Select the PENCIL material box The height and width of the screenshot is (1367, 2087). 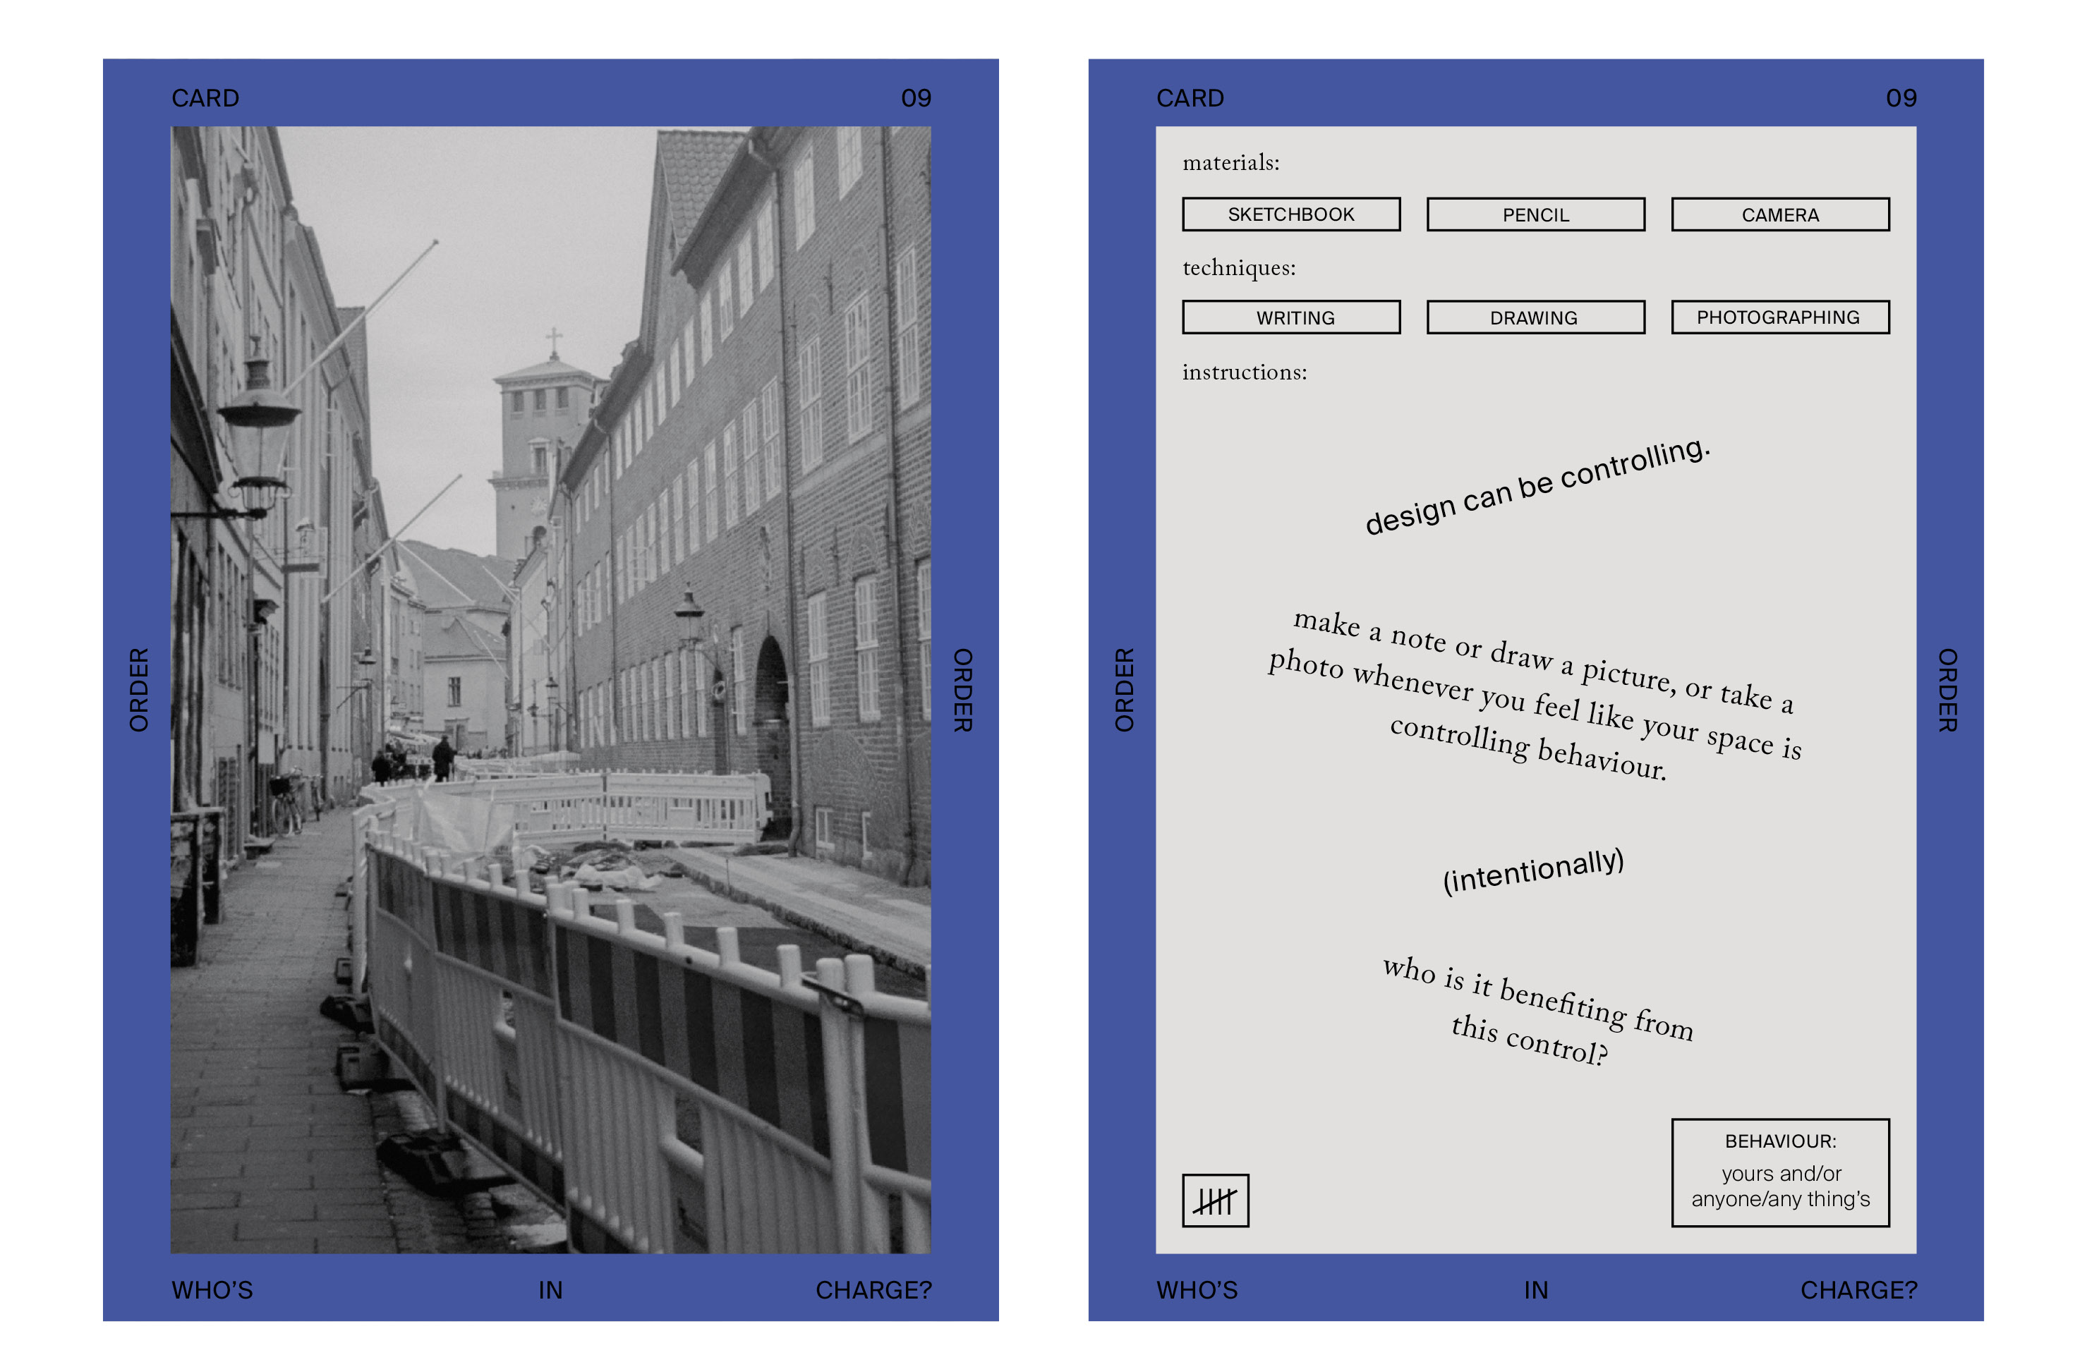tap(1535, 214)
